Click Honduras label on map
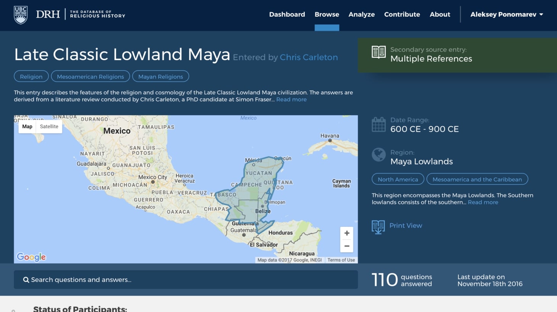This screenshot has width=557, height=312. [x=280, y=233]
